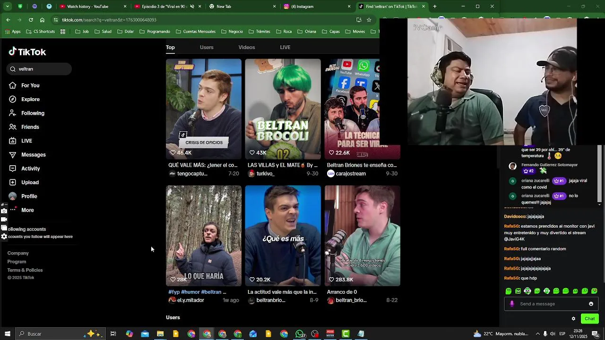The image size is (605, 340).
Task: Open the Salud bookmark folder
Action: [x=103, y=32]
